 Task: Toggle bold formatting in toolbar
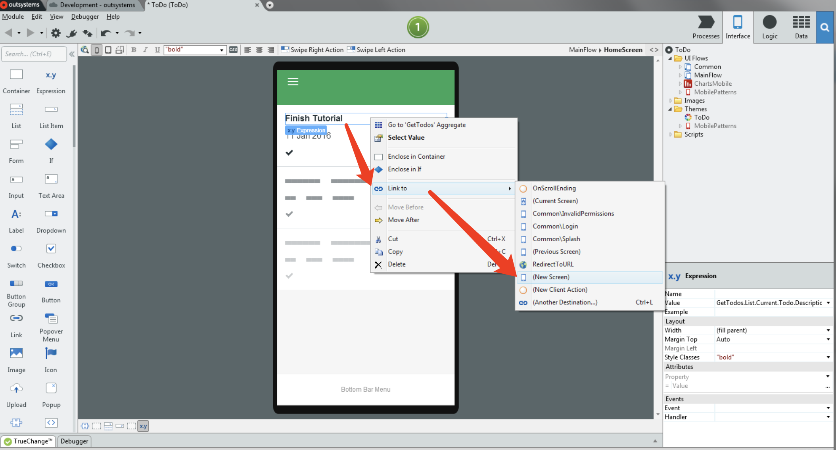(134, 50)
